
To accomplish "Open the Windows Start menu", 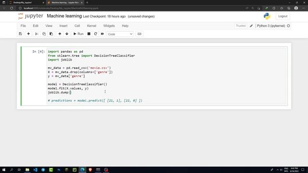I will click(x=4, y=170).
